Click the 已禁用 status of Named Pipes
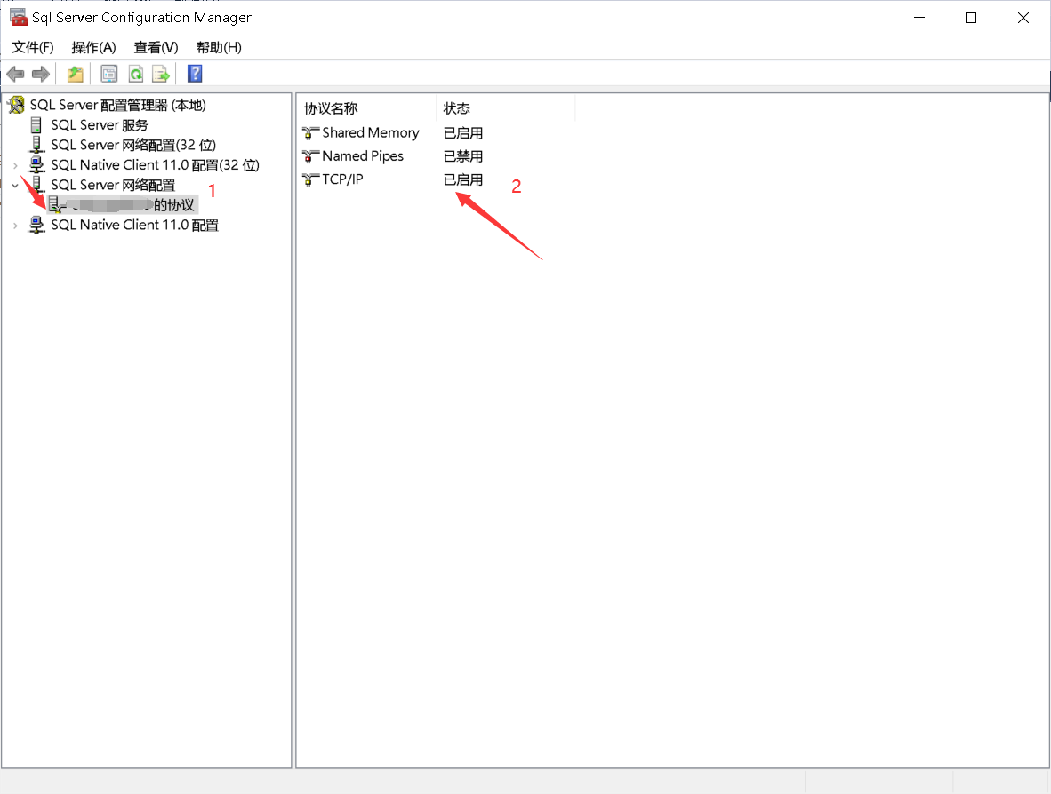The image size is (1051, 794). point(463,156)
